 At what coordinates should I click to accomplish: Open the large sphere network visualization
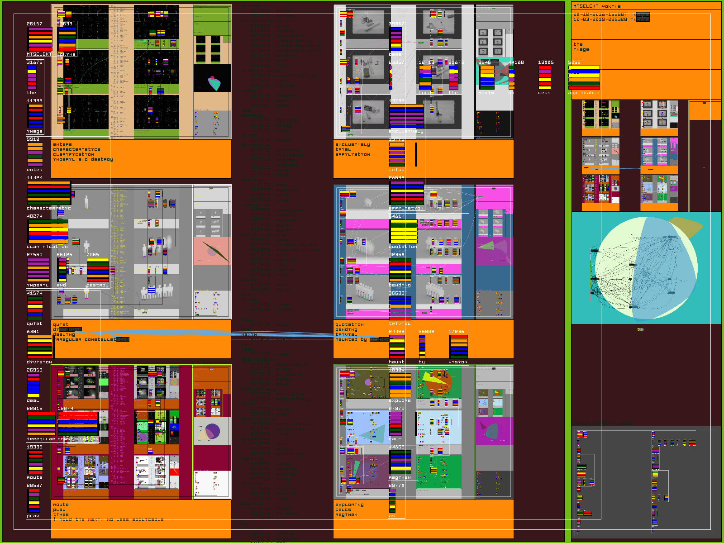646,268
